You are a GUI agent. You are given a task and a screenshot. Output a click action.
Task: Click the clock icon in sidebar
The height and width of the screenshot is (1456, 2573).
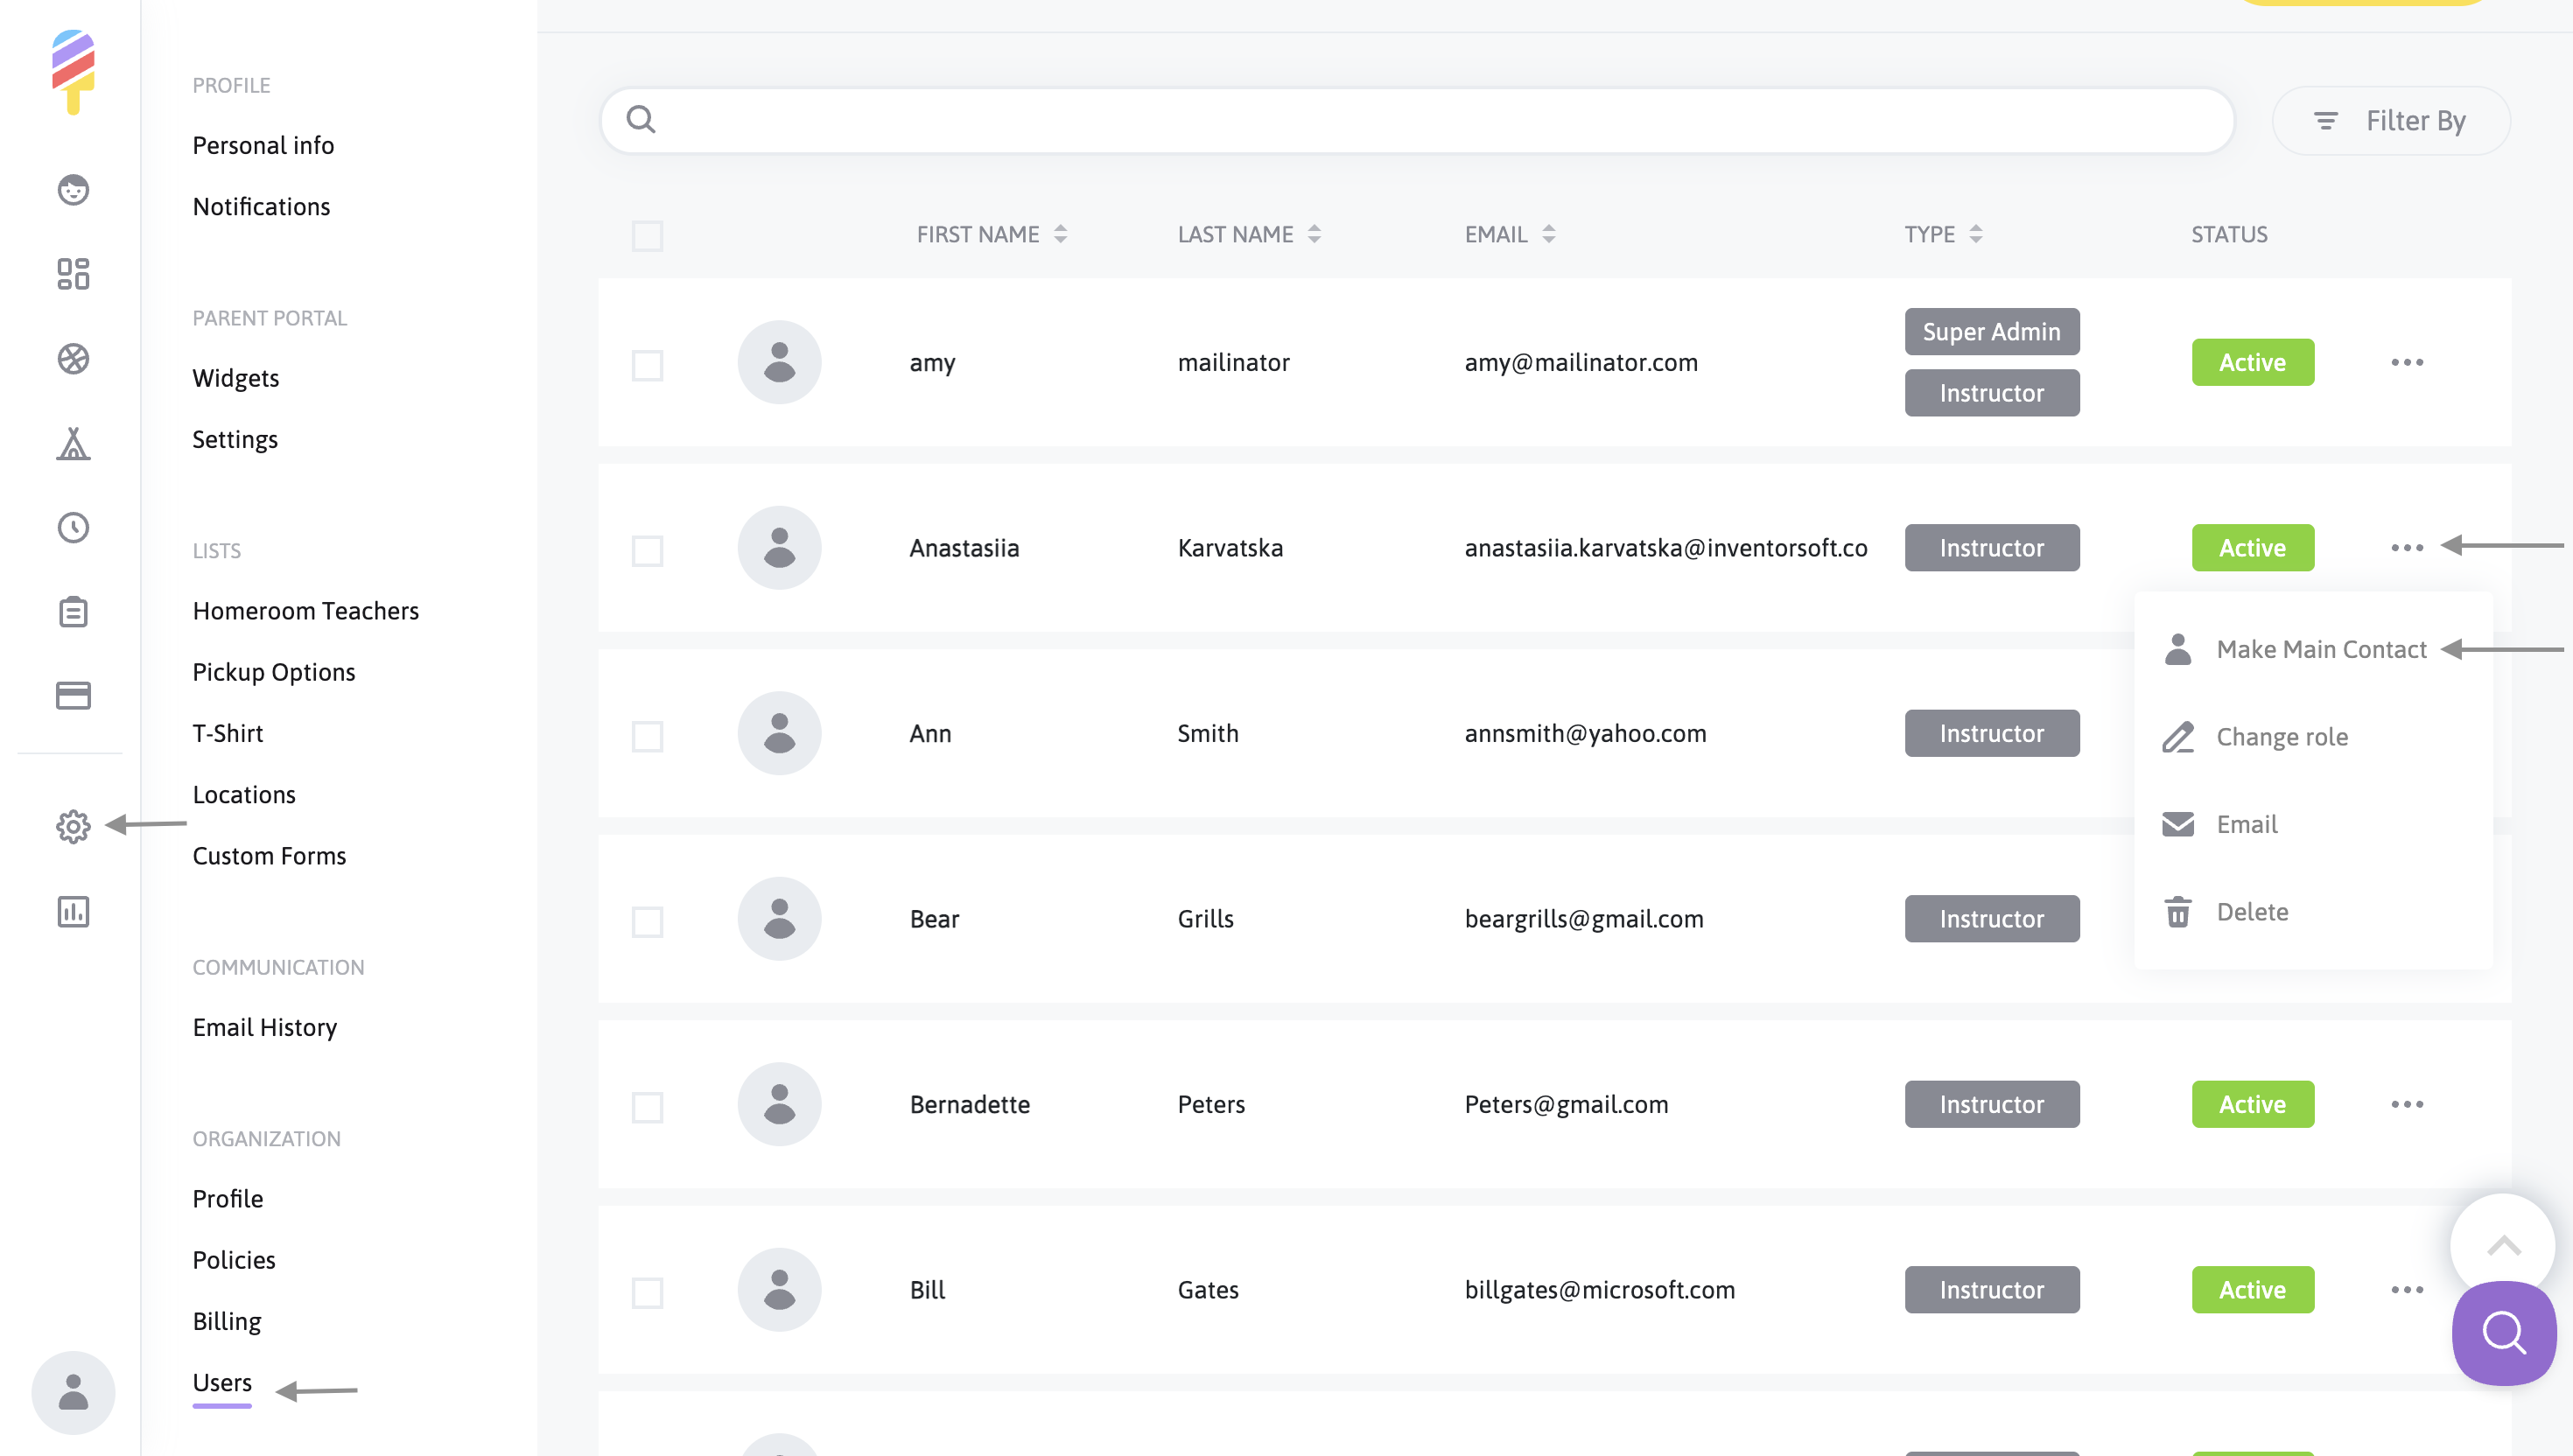[73, 527]
